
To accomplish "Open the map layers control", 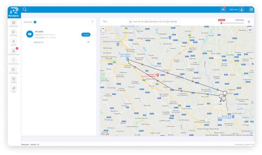I will click(x=250, y=30).
